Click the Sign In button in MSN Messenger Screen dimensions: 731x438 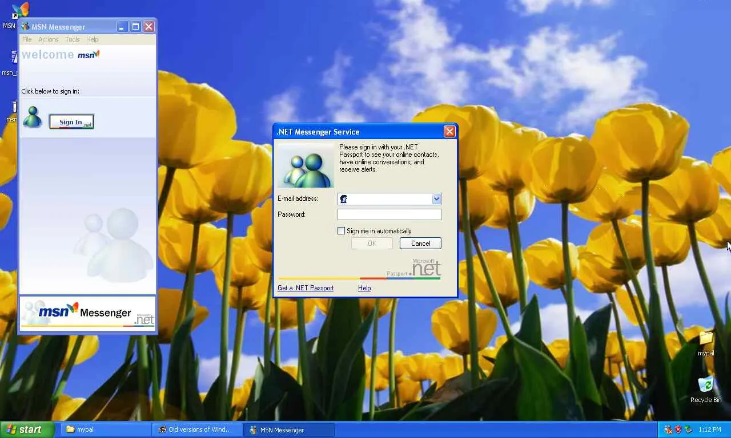[71, 122]
